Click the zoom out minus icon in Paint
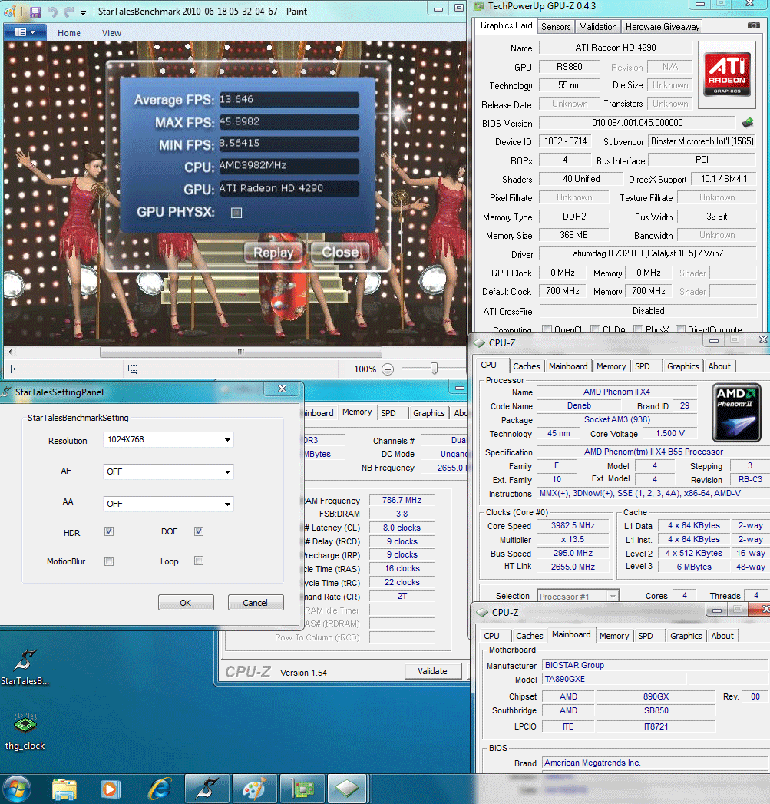The image size is (770, 804). (x=388, y=369)
